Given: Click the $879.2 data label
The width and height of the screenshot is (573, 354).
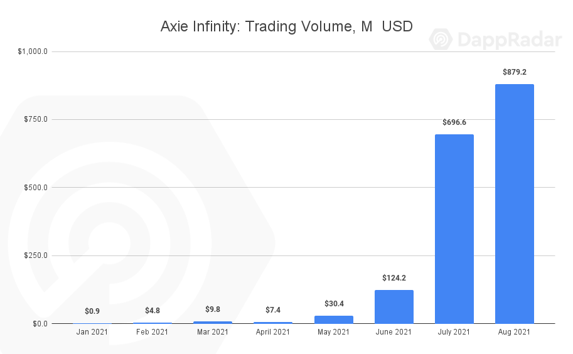Looking at the screenshot, I should click(514, 72).
